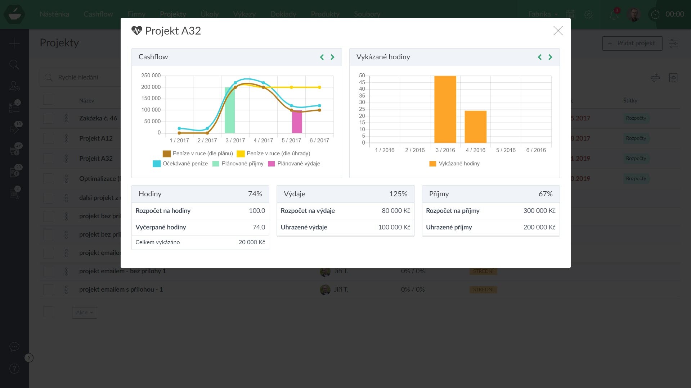Close the Projekt A32 dialog
The height and width of the screenshot is (388, 691).
point(558,31)
